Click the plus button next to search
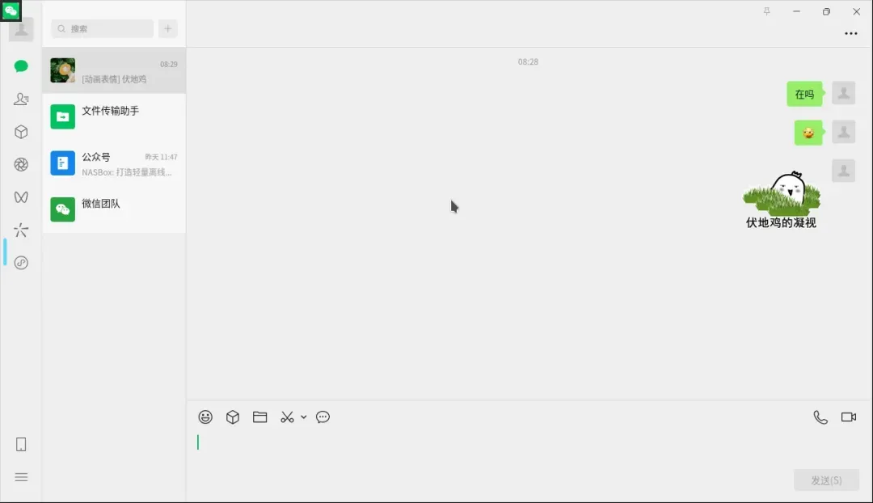The image size is (873, 503). [167, 28]
